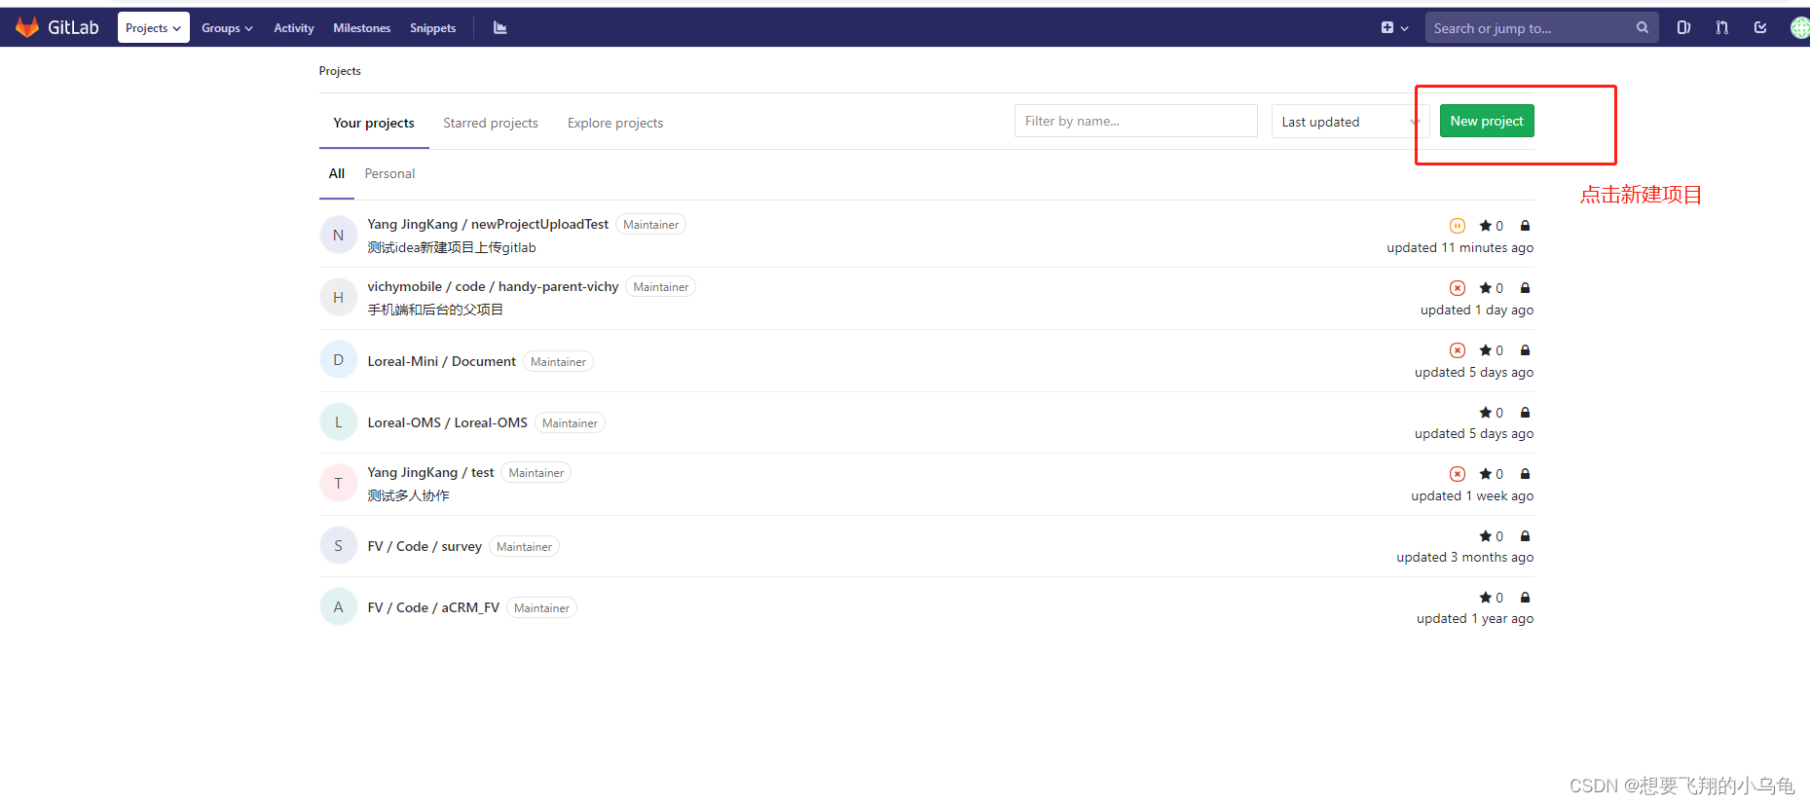Open Snippets in the top navbar

(x=433, y=28)
